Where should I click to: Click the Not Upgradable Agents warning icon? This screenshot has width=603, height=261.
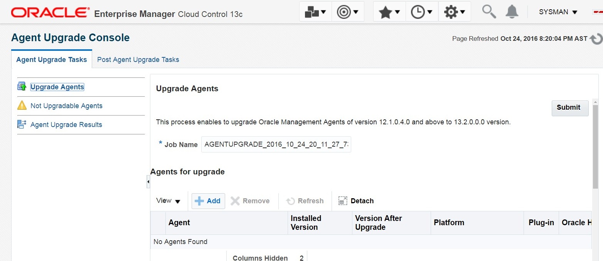[x=22, y=105]
